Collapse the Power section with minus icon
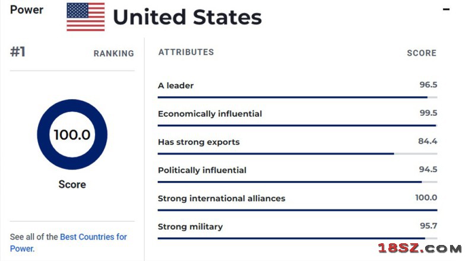475x261 pixels. point(446,9)
